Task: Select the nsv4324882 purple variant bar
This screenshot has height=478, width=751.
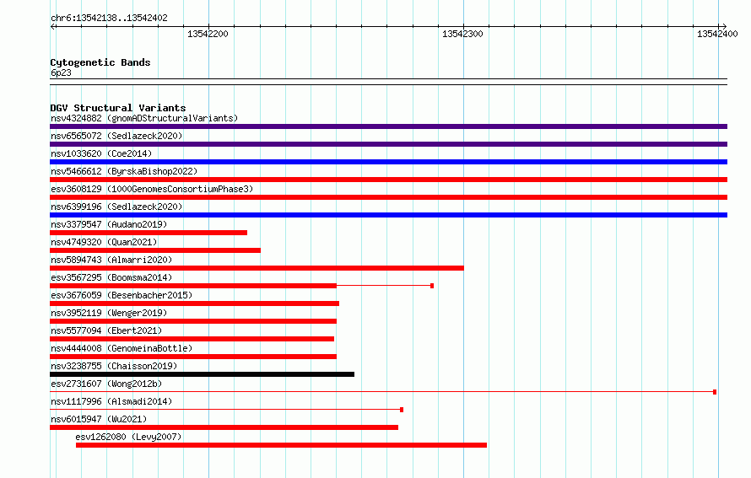Action: coord(388,126)
